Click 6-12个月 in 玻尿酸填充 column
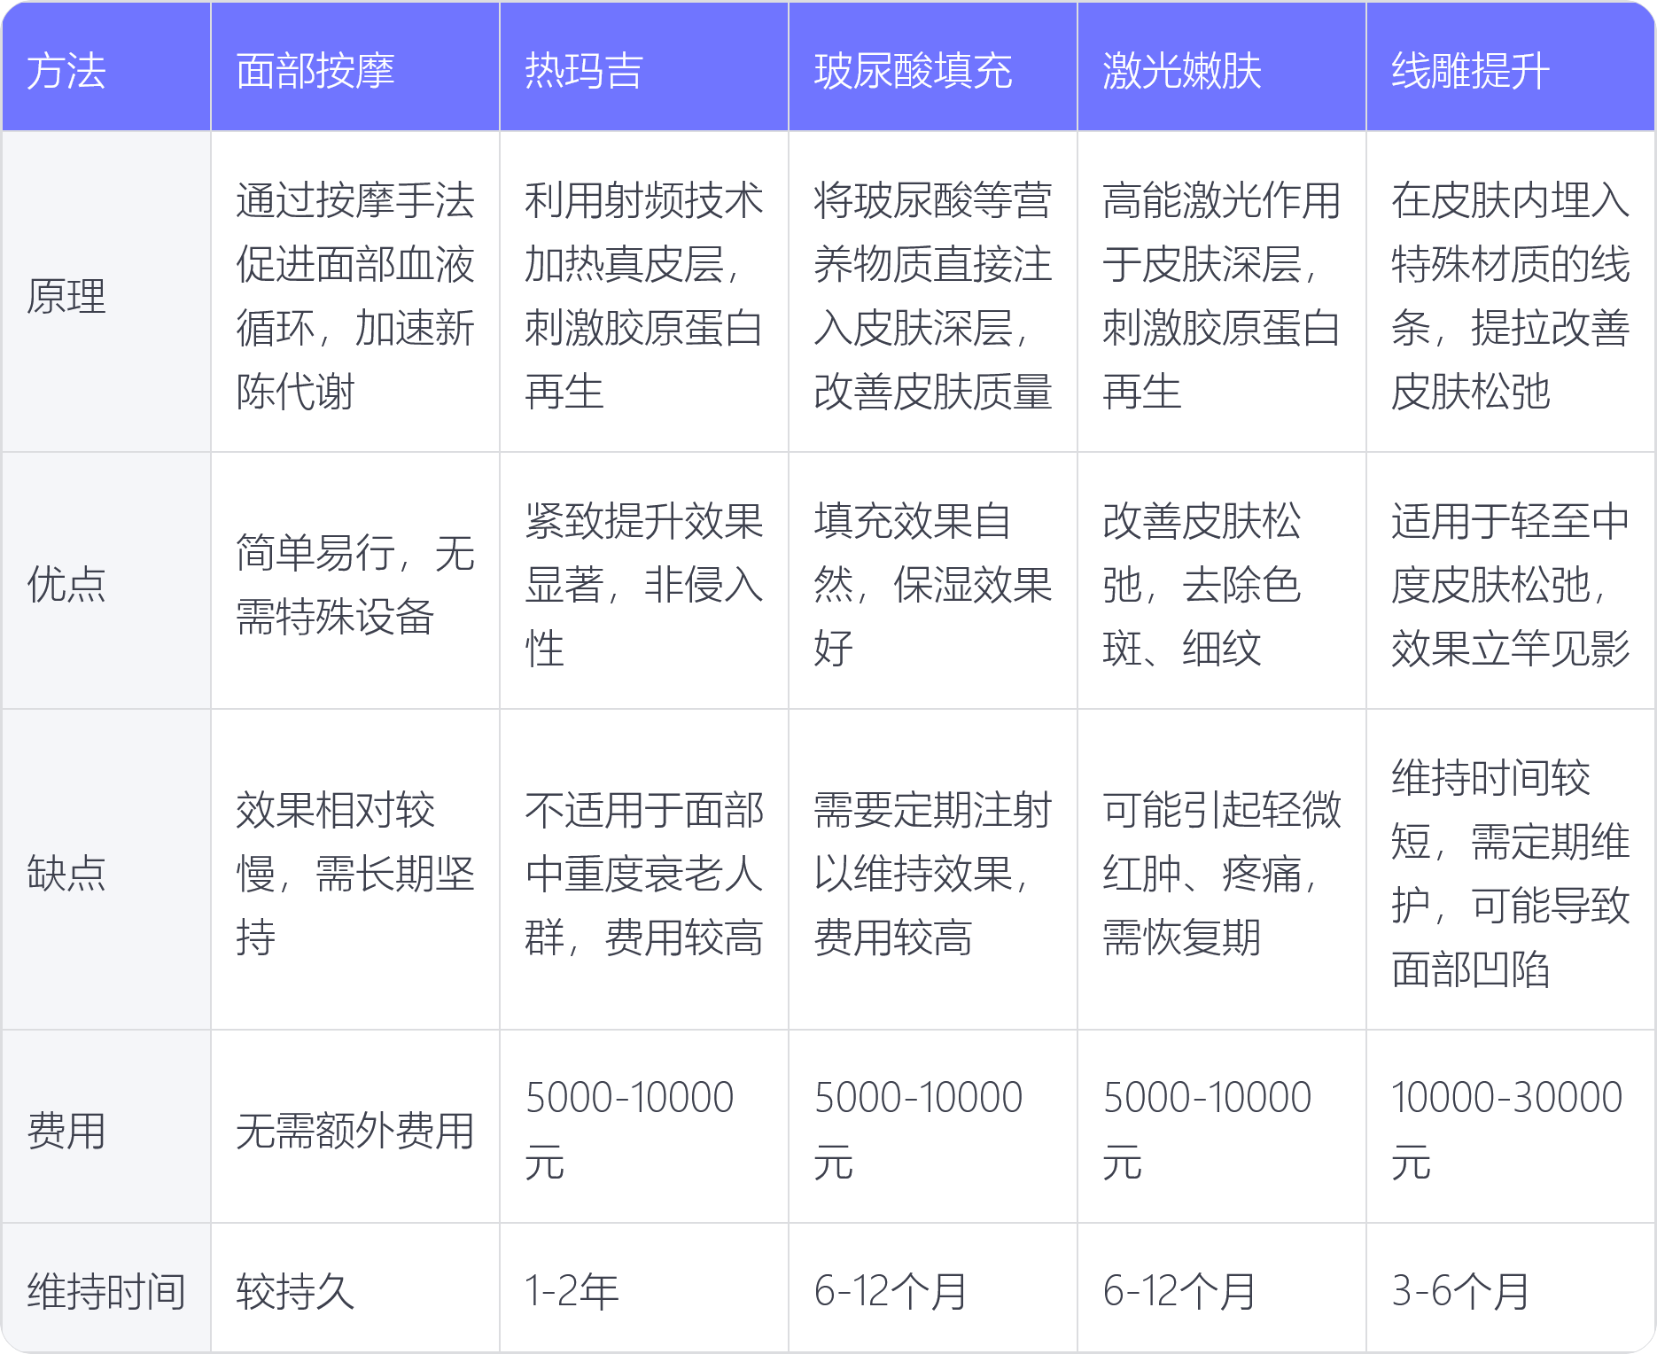Image resolution: width=1657 pixels, height=1354 pixels. pyautogui.click(x=933, y=1288)
